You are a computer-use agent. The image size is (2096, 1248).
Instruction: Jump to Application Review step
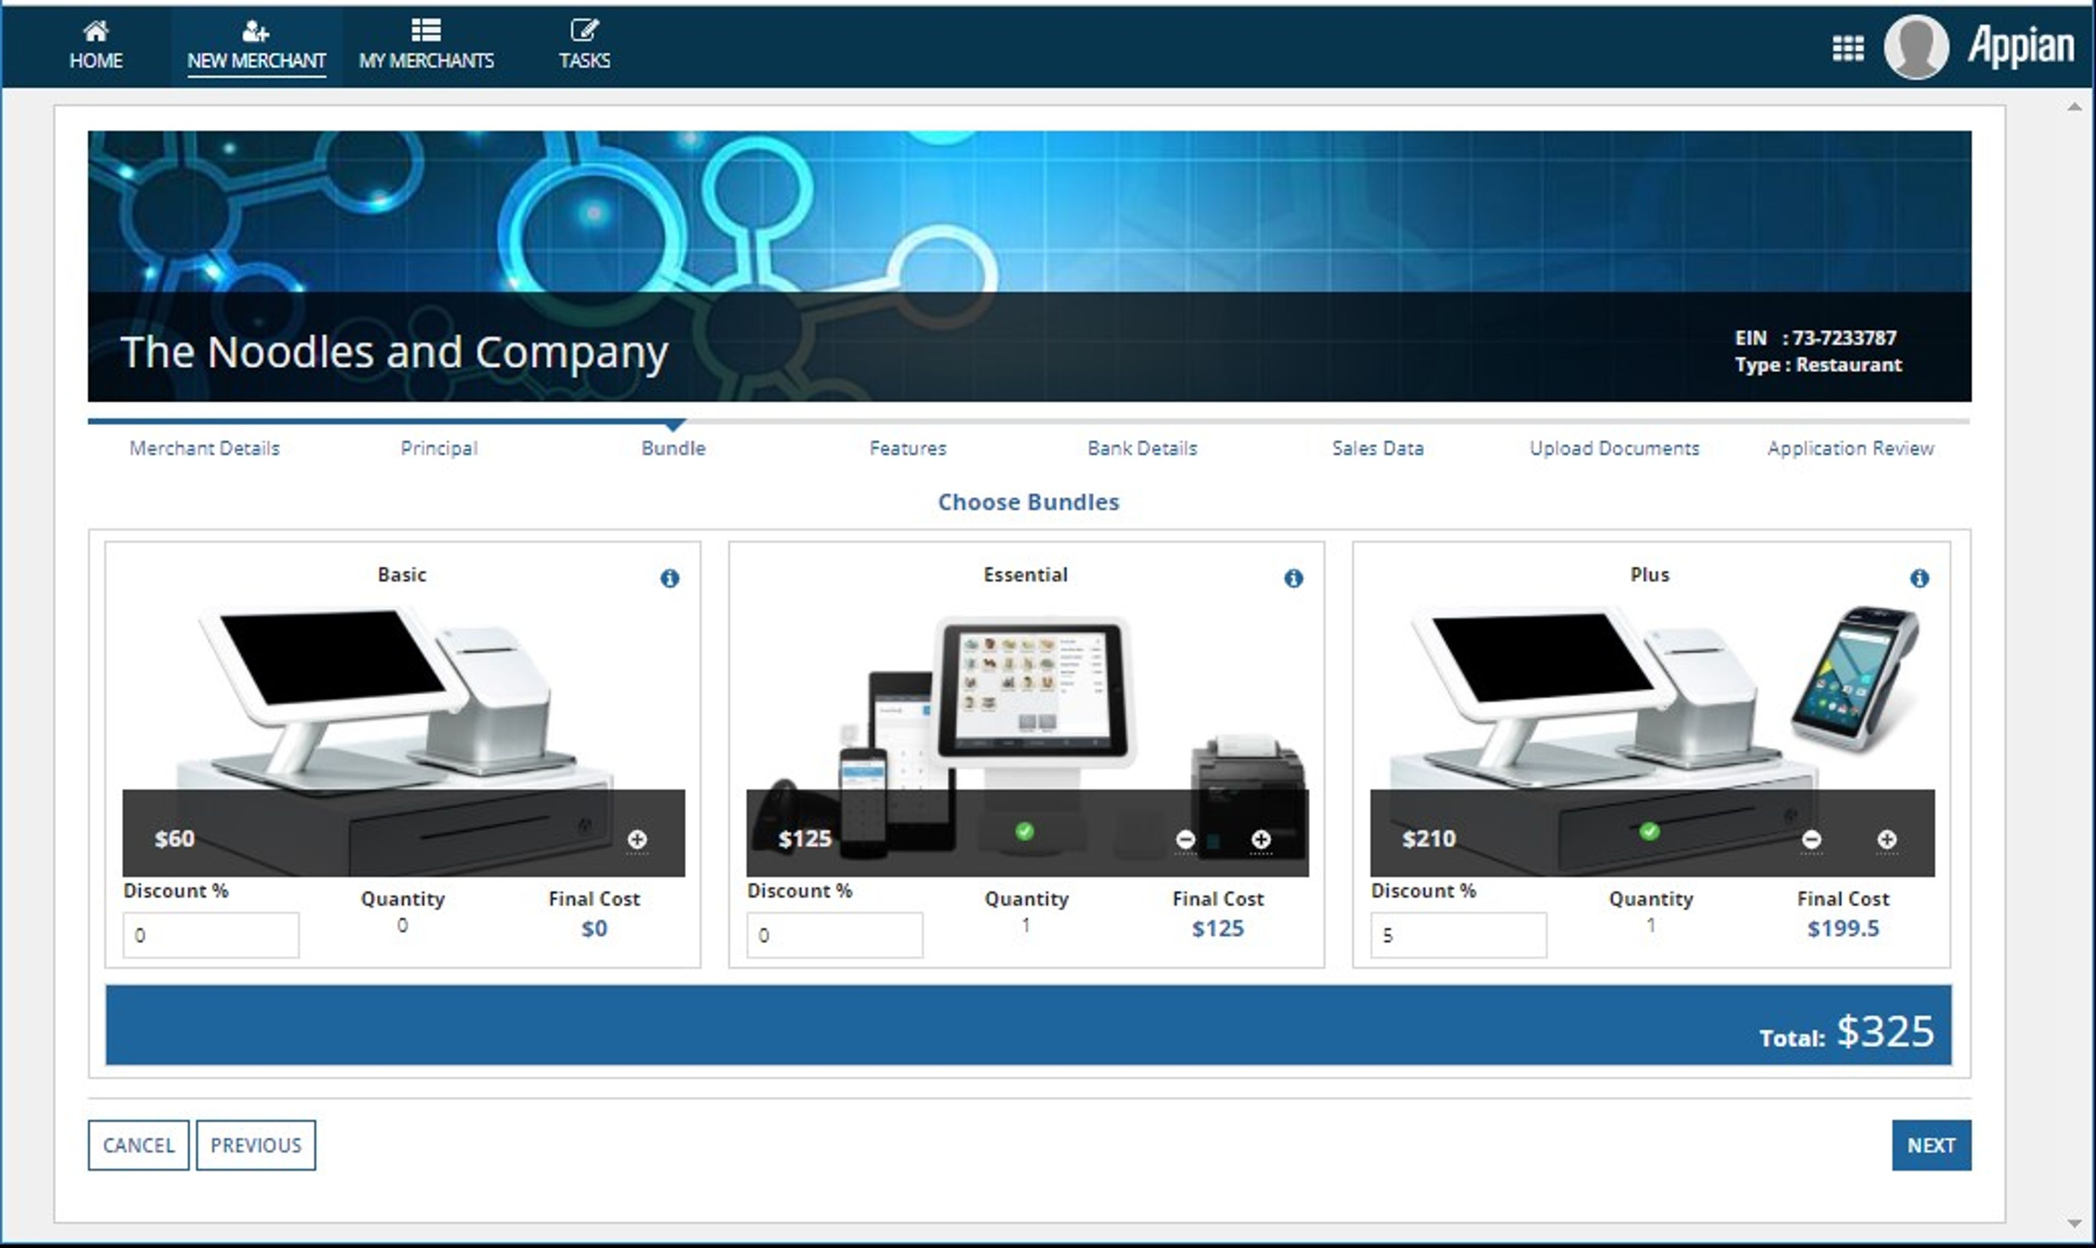tap(1850, 448)
